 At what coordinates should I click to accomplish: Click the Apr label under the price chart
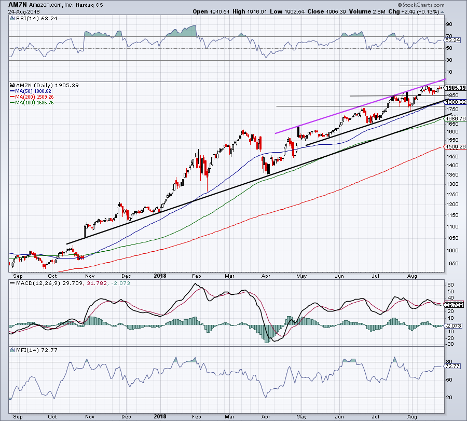(x=266, y=276)
